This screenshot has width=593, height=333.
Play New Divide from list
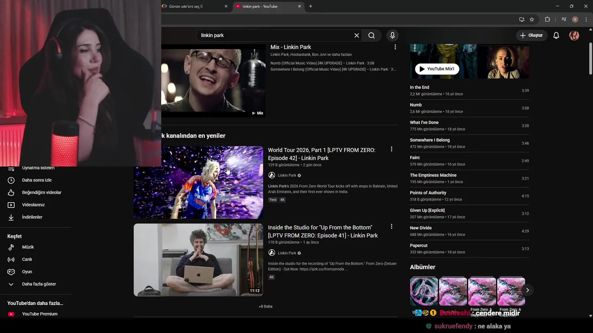pos(469,231)
